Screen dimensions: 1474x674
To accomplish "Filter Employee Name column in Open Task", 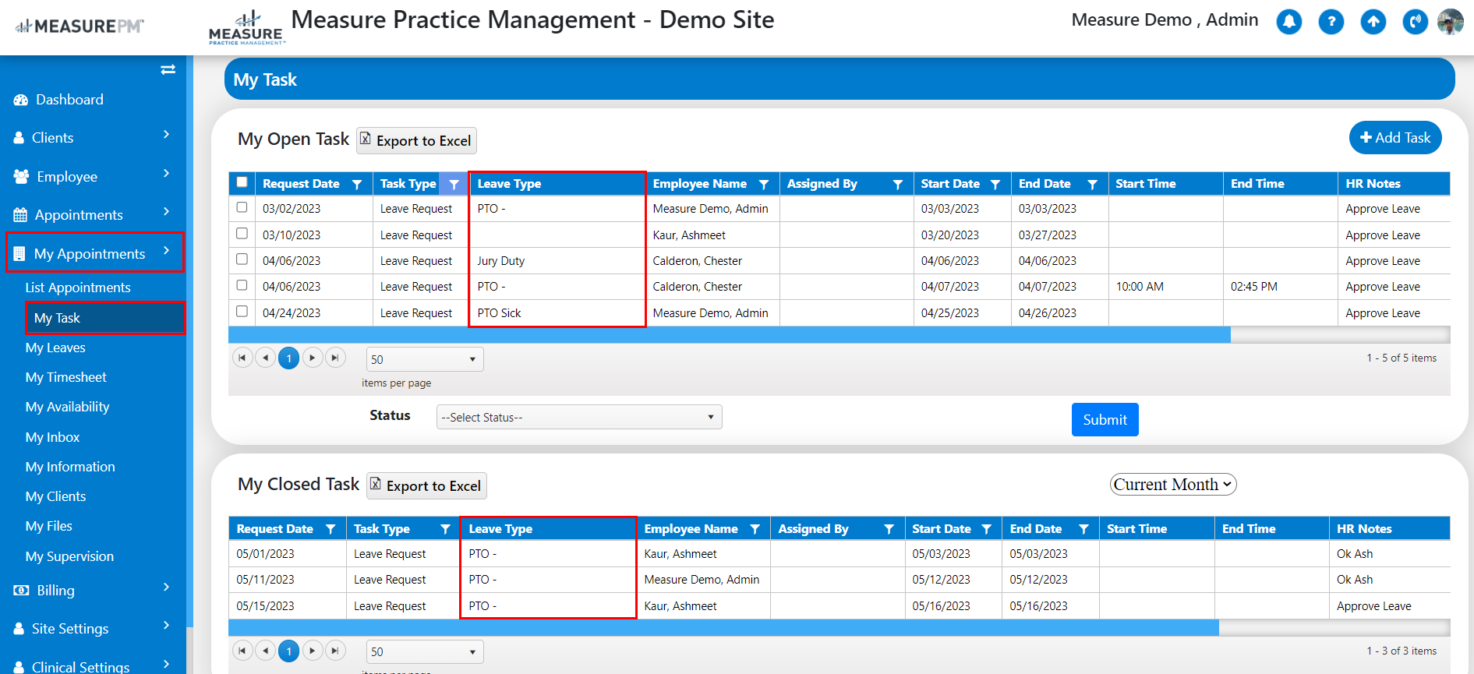I will coord(764,185).
